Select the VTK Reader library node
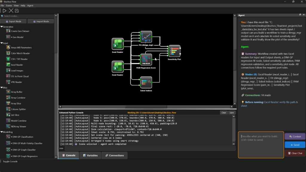The width and height of the screenshot is (306, 172). pos(16,82)
